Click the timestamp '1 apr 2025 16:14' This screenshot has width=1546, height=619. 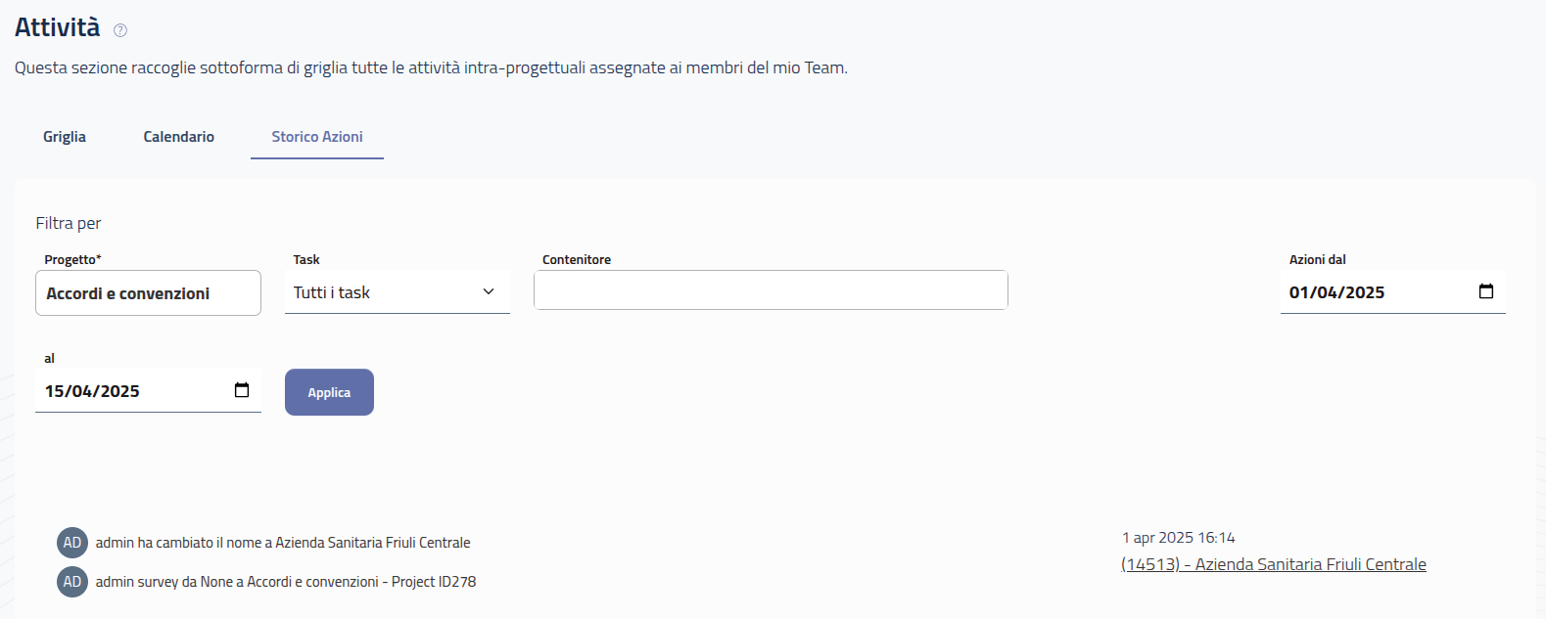1179,538
